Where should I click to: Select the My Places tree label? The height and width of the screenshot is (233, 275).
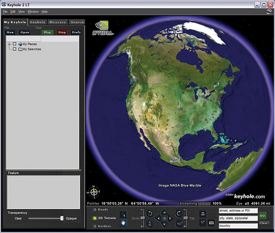pos(30,44)
